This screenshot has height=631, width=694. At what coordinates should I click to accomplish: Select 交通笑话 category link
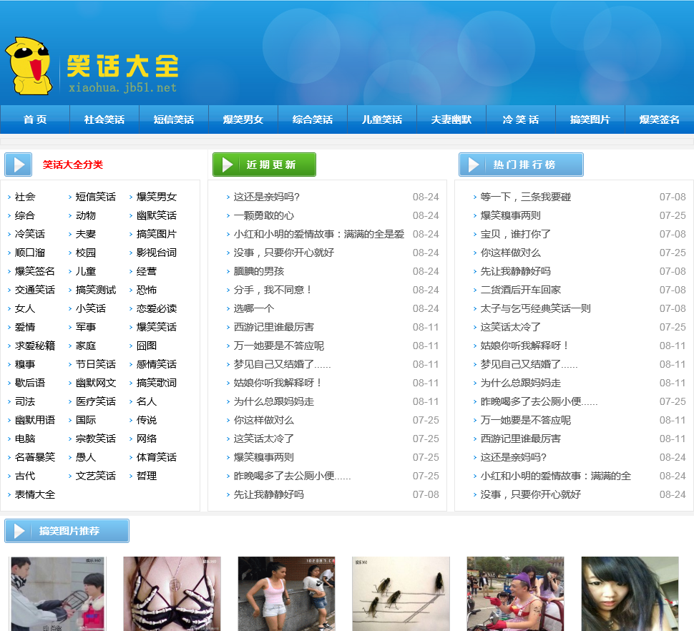pyautogui.click(x=35, y=290)
